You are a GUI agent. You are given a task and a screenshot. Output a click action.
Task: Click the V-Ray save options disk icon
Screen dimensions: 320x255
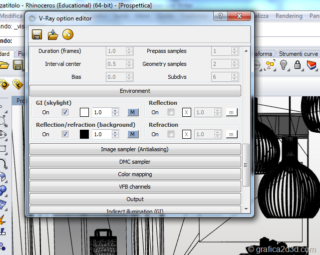(x=37, y=34)
